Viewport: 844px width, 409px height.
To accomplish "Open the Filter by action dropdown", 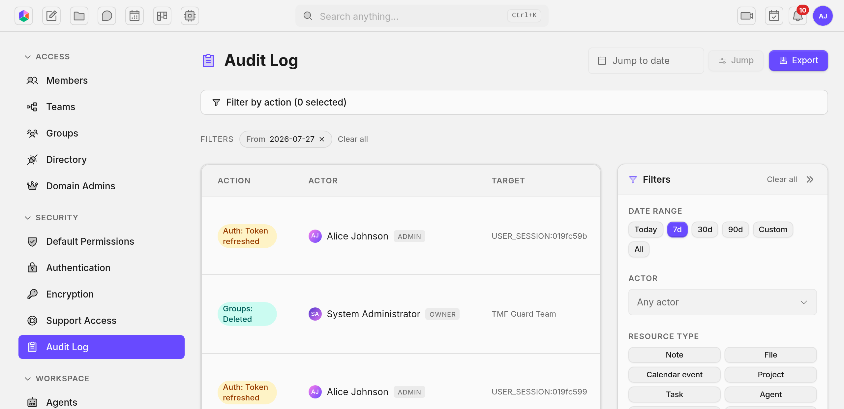I will 514,102.
